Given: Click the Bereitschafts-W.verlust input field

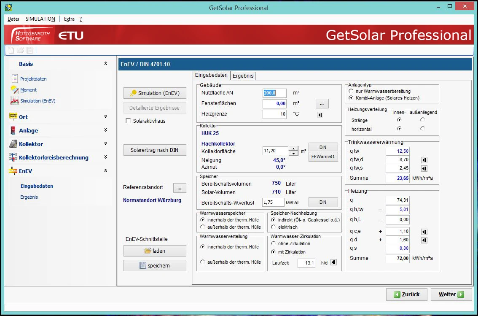Looking at the screenshot, I should (274, 203).
